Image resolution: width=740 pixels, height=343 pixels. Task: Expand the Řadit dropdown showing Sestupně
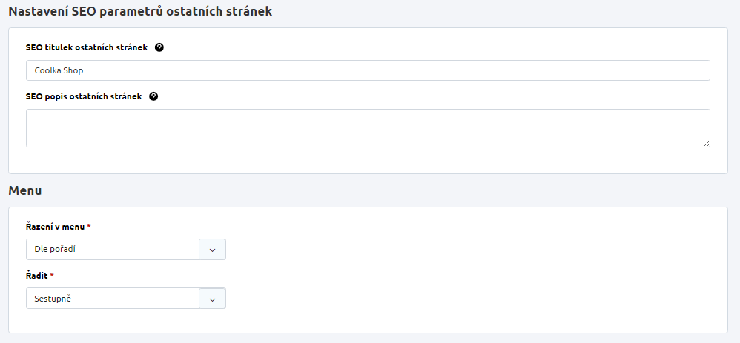tap(113, 299)
